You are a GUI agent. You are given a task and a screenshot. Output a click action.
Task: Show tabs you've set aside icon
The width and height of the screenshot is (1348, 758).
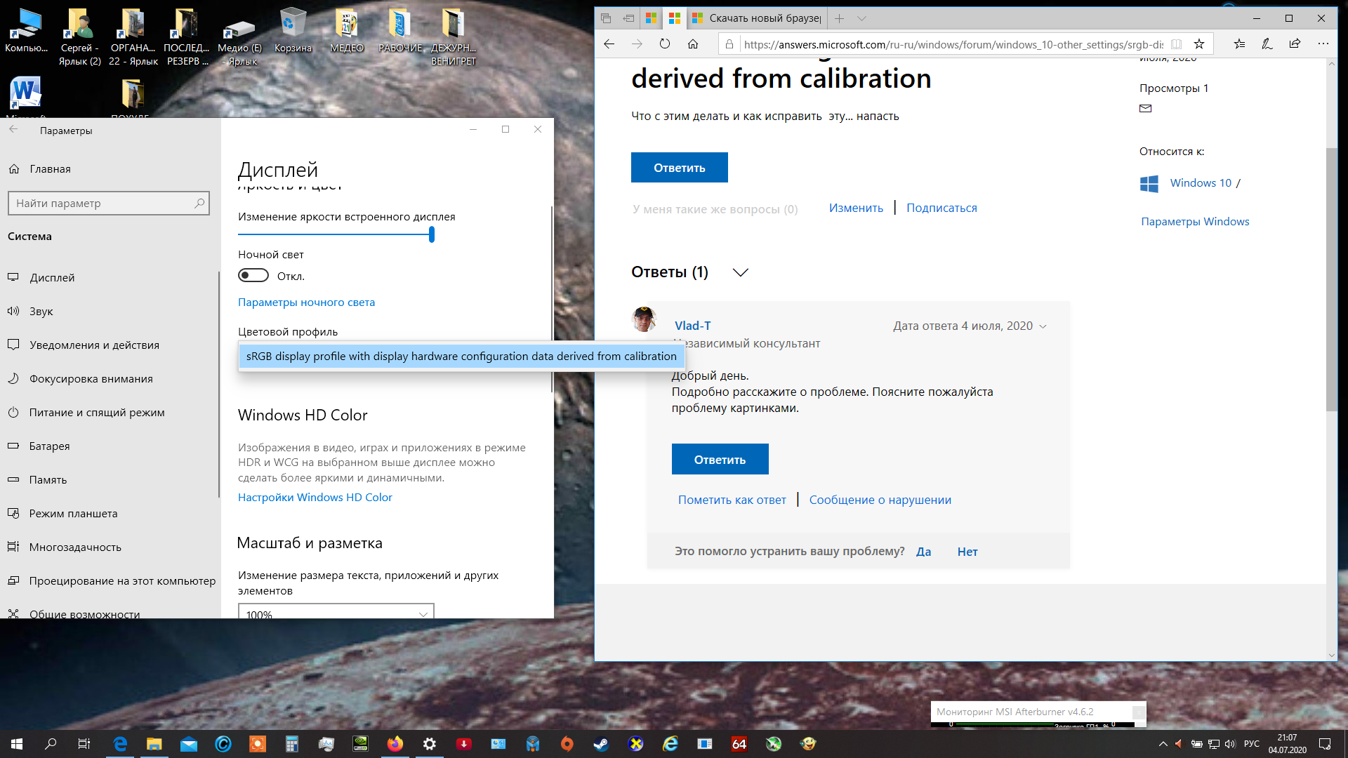point(606,18)
